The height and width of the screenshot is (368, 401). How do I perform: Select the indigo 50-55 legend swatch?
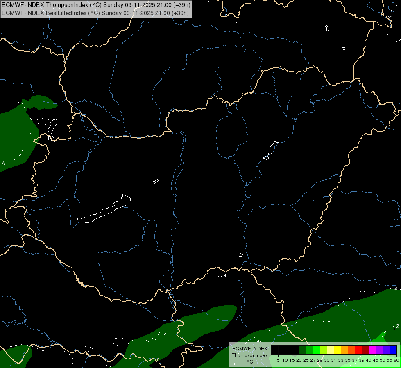point(386,350)
